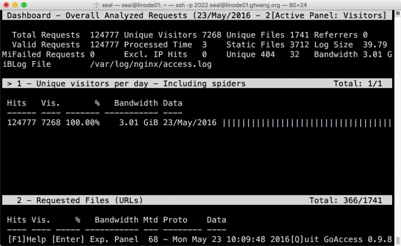Click the /var/log/nginx/access.log file path
This screenshot has height=246, width=401.
[x=150, y=64]
